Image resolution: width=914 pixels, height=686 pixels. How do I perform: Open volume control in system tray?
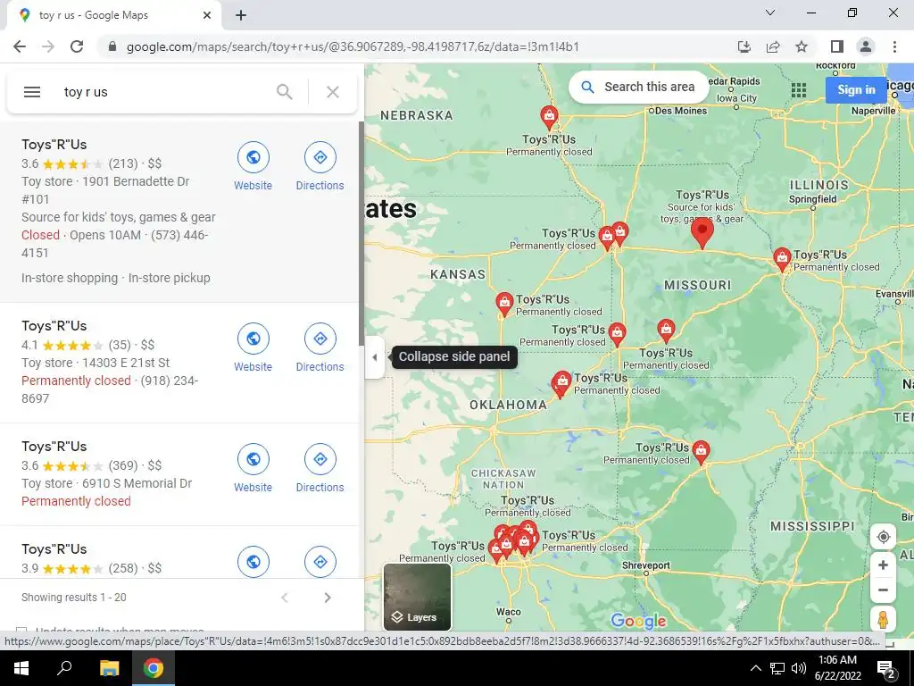(799, 668)
